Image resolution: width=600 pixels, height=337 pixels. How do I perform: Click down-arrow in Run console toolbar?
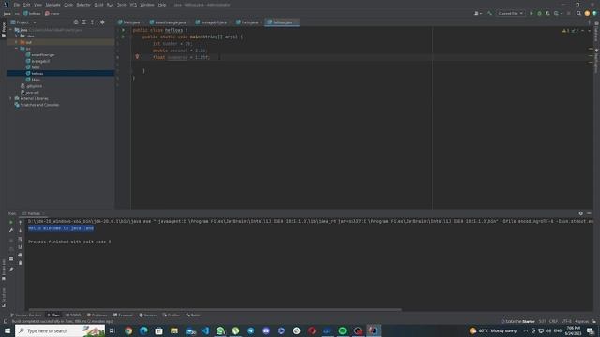tap(21, 230)
